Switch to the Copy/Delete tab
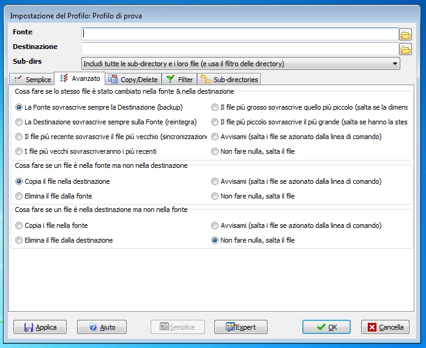426x348 pixels. coord(133,80)
